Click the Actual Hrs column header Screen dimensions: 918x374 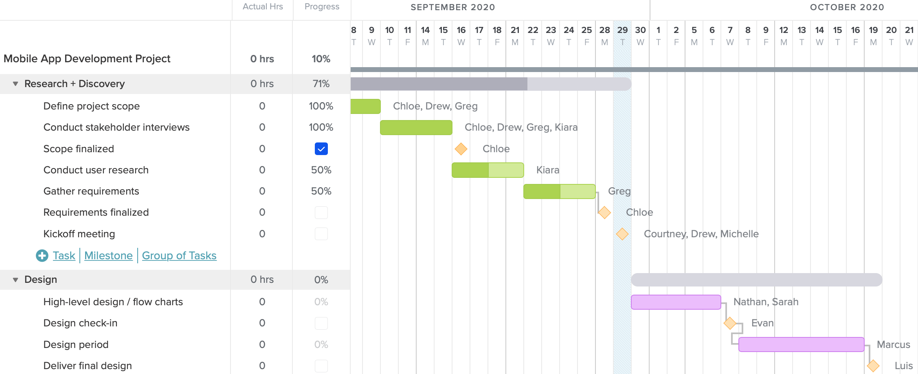[x=262, y=7]
